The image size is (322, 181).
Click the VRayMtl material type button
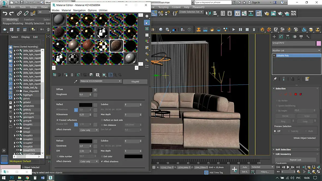point(135,82)
